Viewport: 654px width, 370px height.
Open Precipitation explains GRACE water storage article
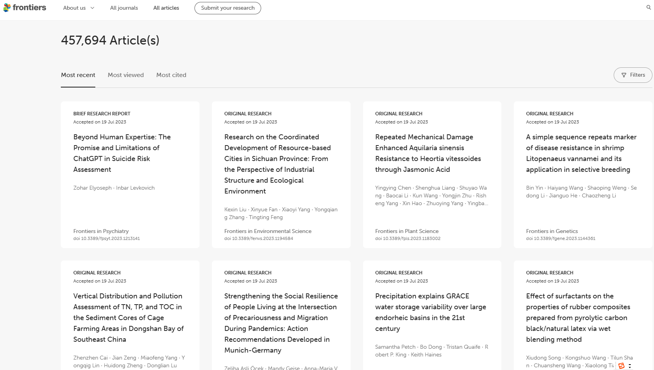pyautogui.click(x=430, y=312)
